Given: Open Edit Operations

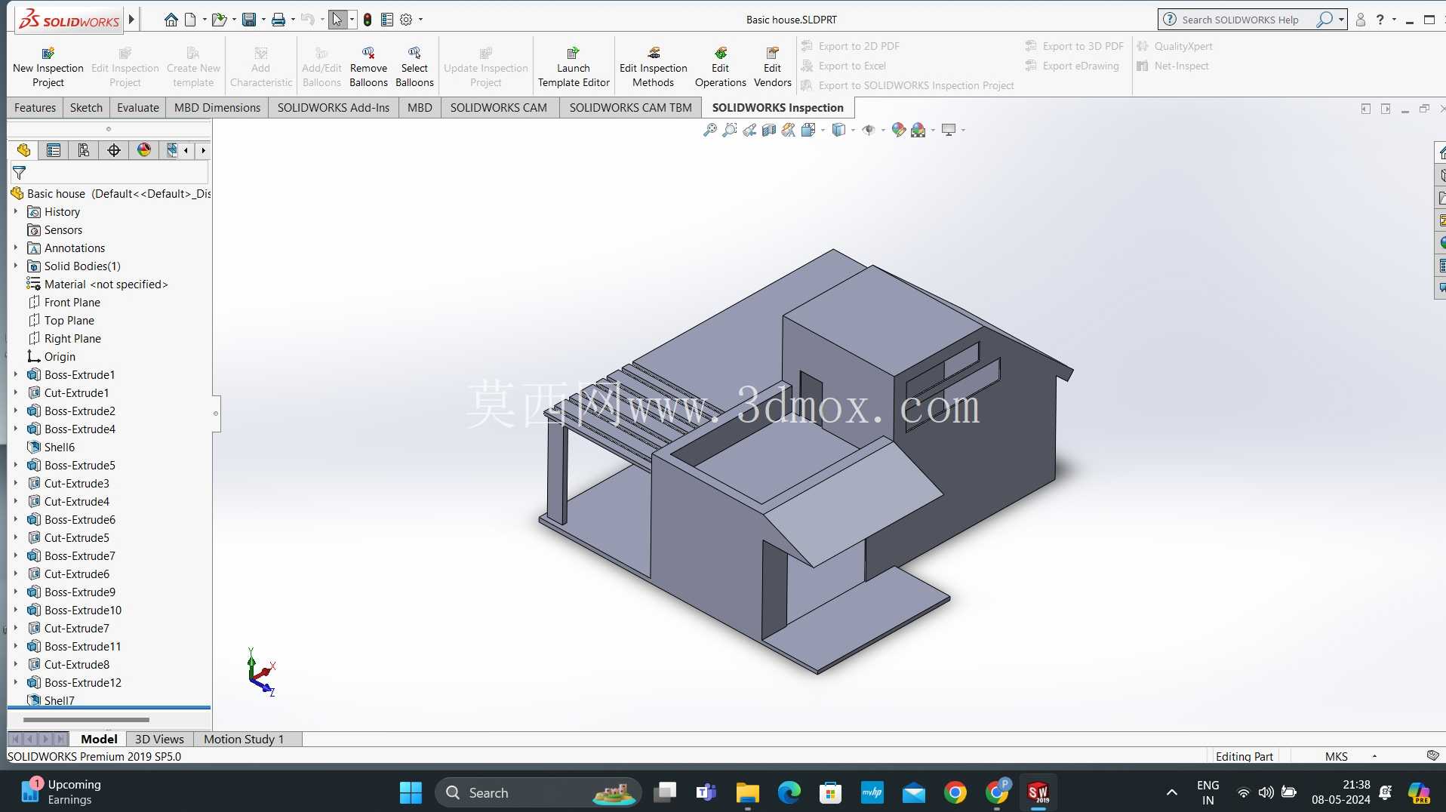Looking at the screenshot, I should click(x=720, y=66).
